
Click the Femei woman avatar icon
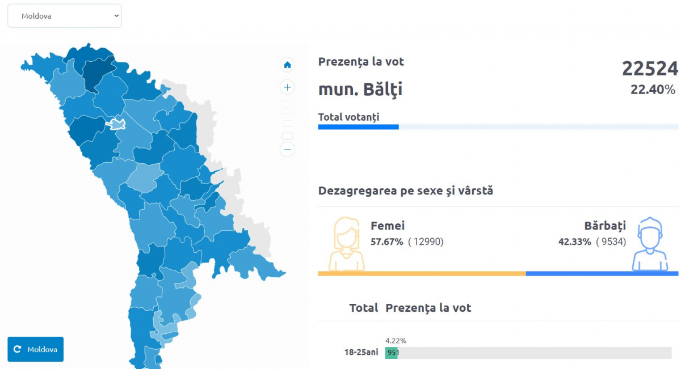pos(347,244)
